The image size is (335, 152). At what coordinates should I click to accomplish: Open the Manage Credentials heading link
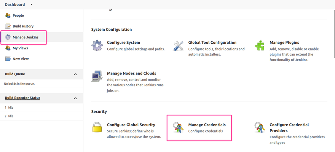click(x=207, y=125)
